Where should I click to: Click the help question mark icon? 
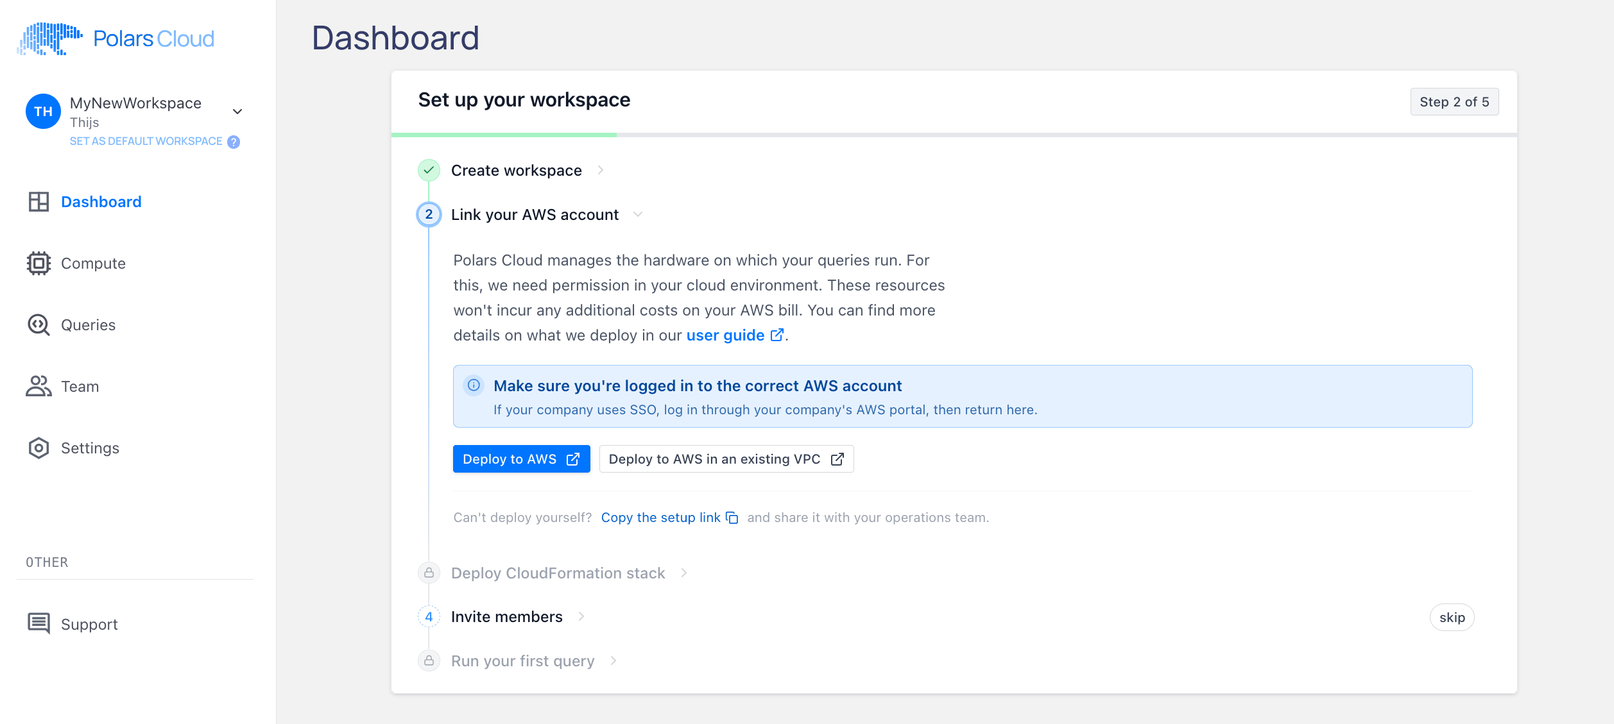point(234,142)
